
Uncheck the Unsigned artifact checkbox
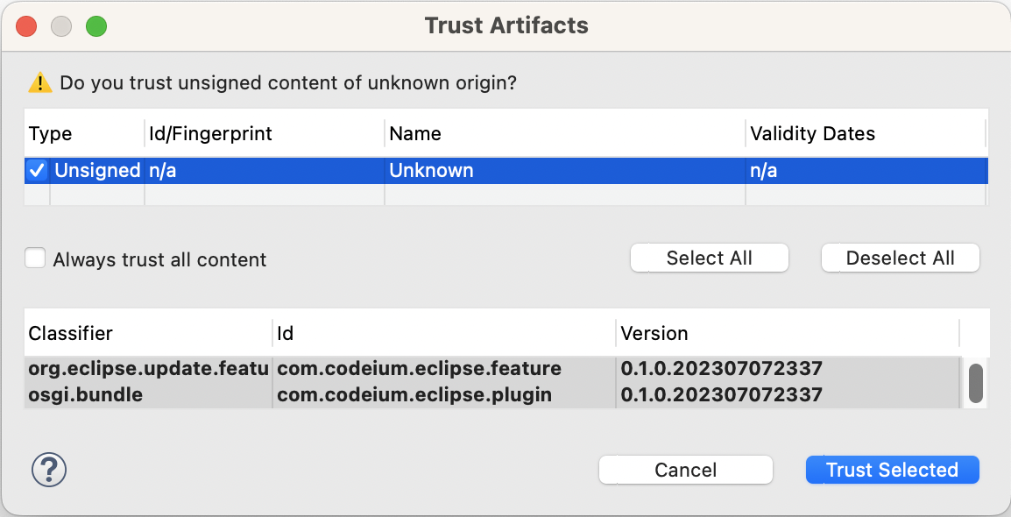(36, 170)
